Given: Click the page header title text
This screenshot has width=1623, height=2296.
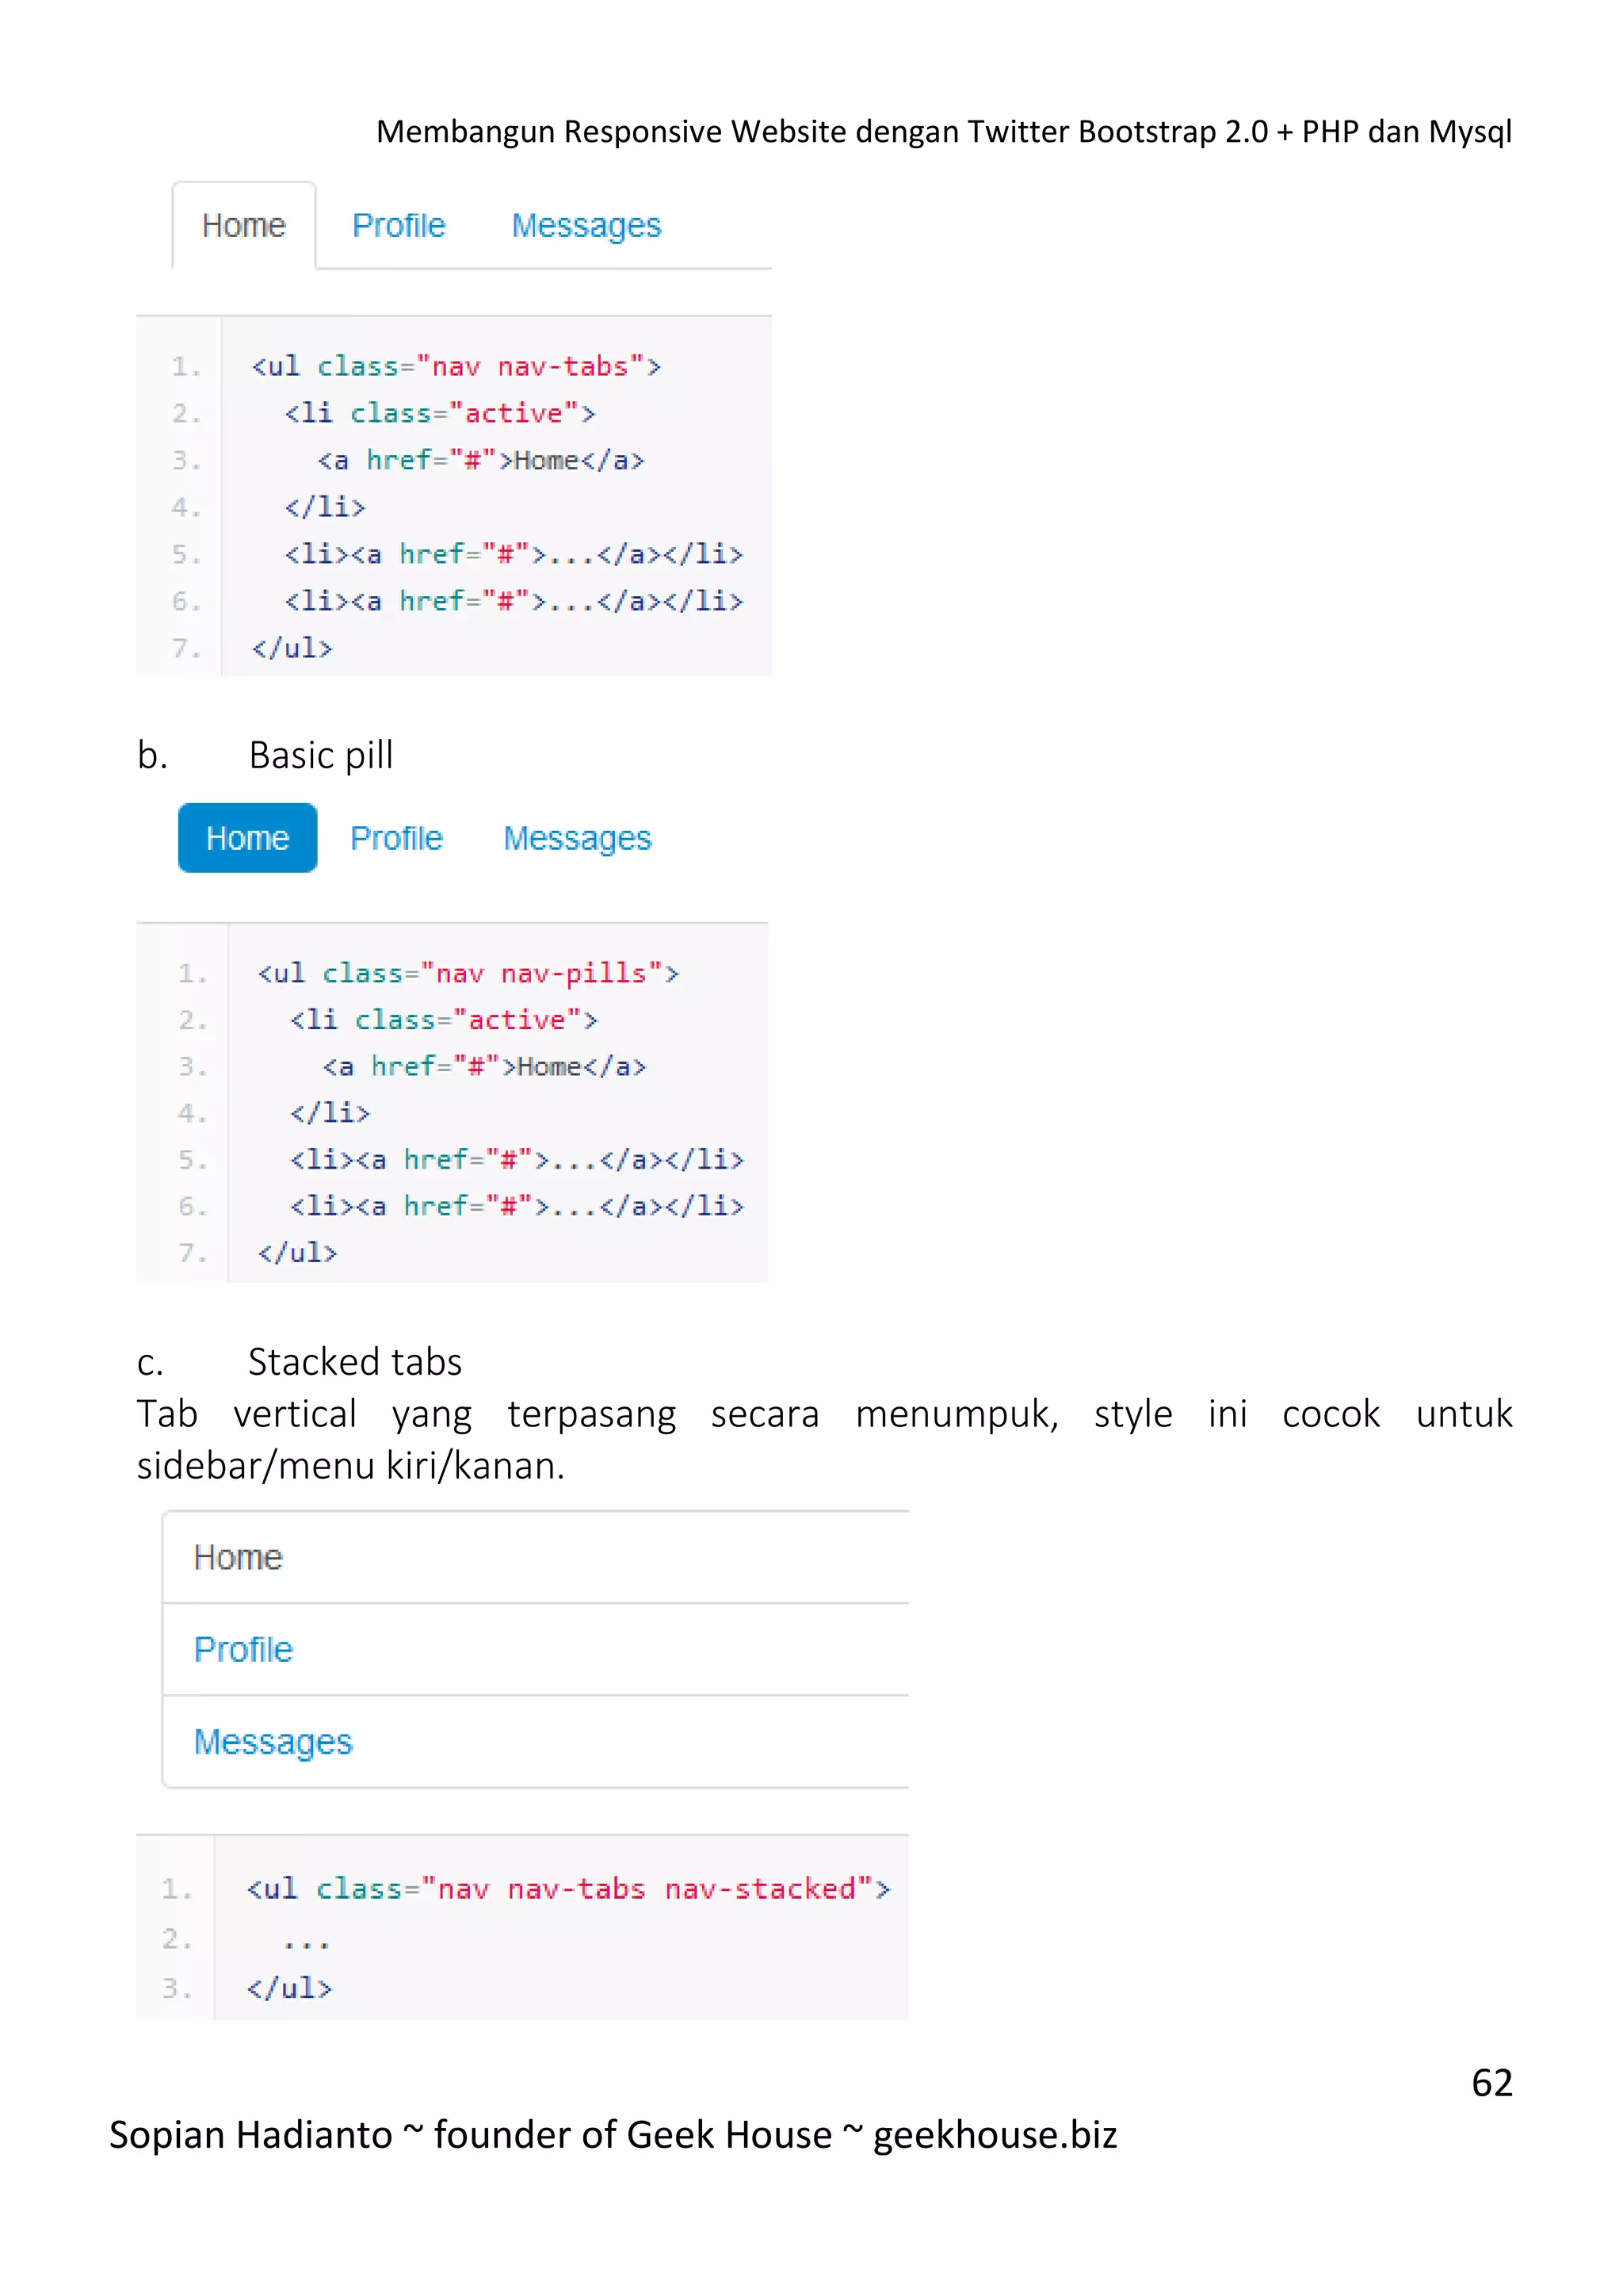Looking at the screenshot, I should 943,132.
